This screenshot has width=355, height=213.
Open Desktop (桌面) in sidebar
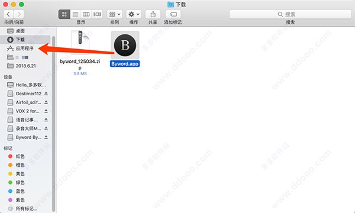[25, 31]
